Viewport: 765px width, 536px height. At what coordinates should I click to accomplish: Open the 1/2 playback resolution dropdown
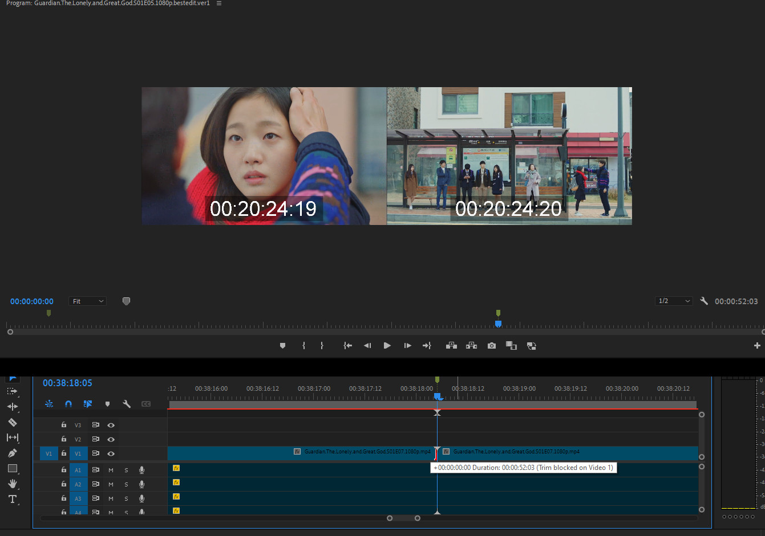click(x=674, y=301)
